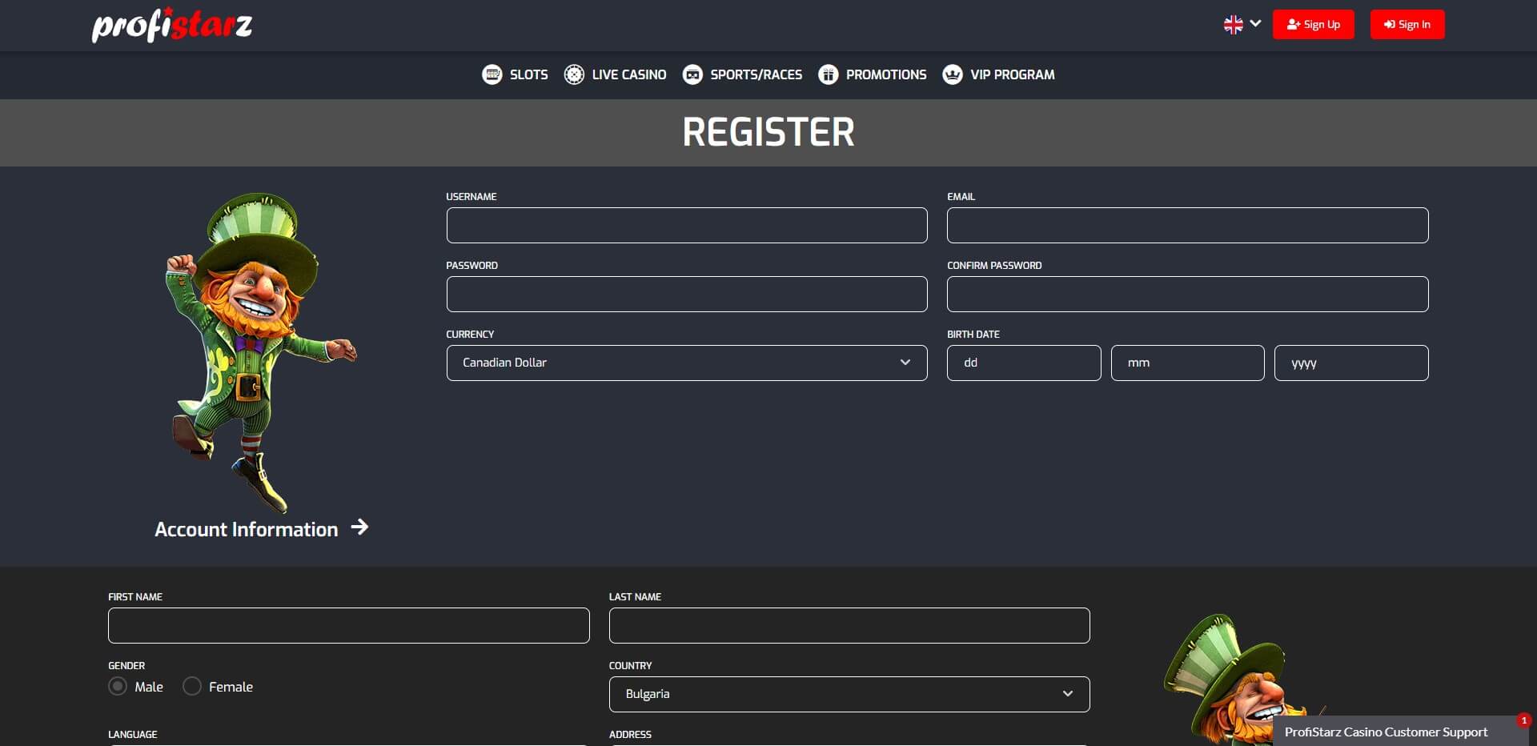The height and width of the screenshot is (746, 1537).
Task: Open the Country dropdown showing Bulgaria
Action: tap(849, 695)
